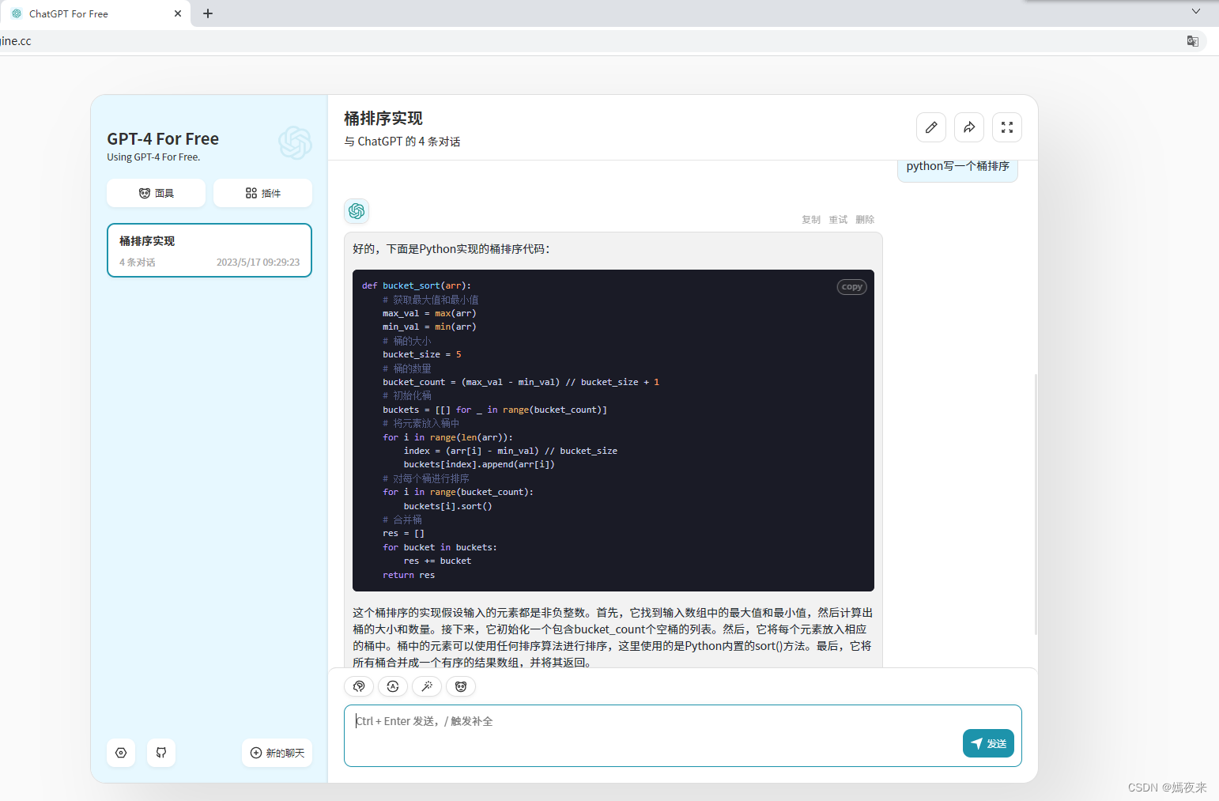
Task: Open a new browser tab with plus
Action: click(x=208, y=13)
